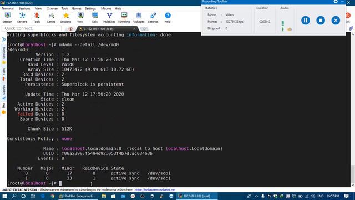
Task: Open the Sessions menu
Action: click(x=24, y=8)
